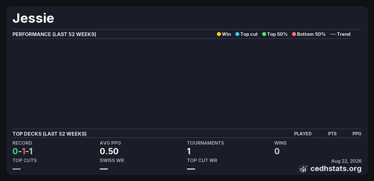Click the Tournaments count of 1
Viewport: 374px width, 181px height.
pyautogui.click(x=189, y=151)
